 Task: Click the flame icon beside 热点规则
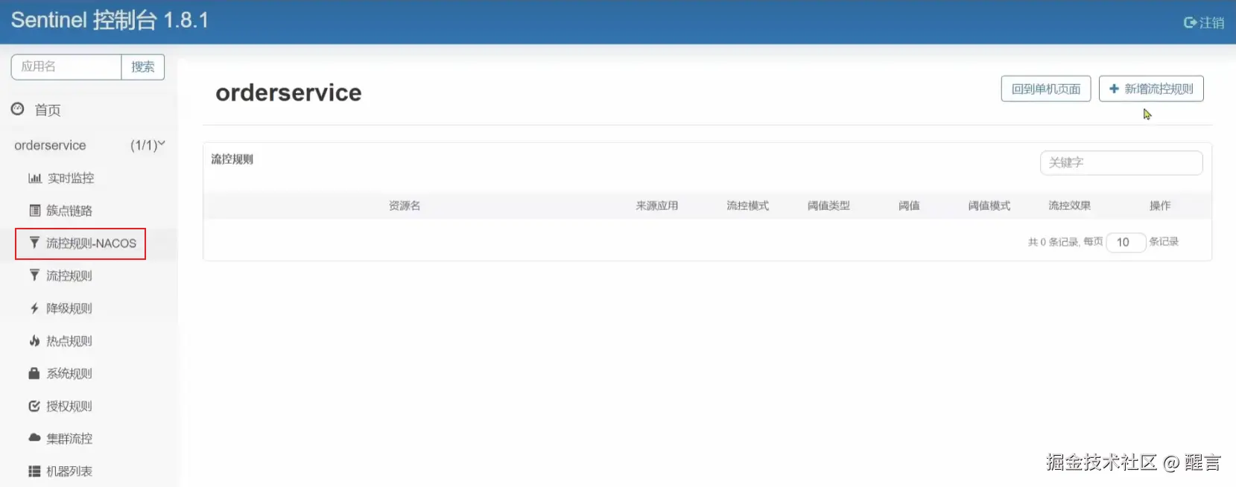34,341
